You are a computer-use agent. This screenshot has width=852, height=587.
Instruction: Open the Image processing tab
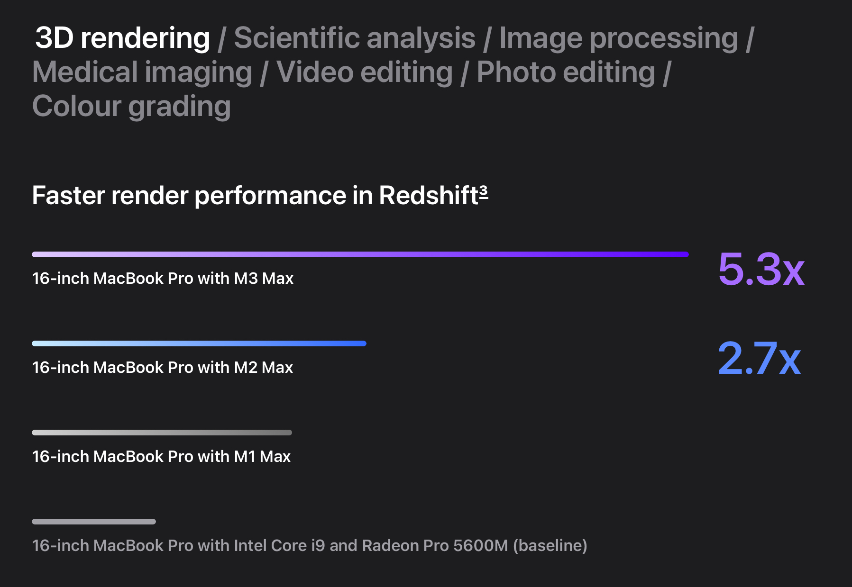click(x=618, y=38)
